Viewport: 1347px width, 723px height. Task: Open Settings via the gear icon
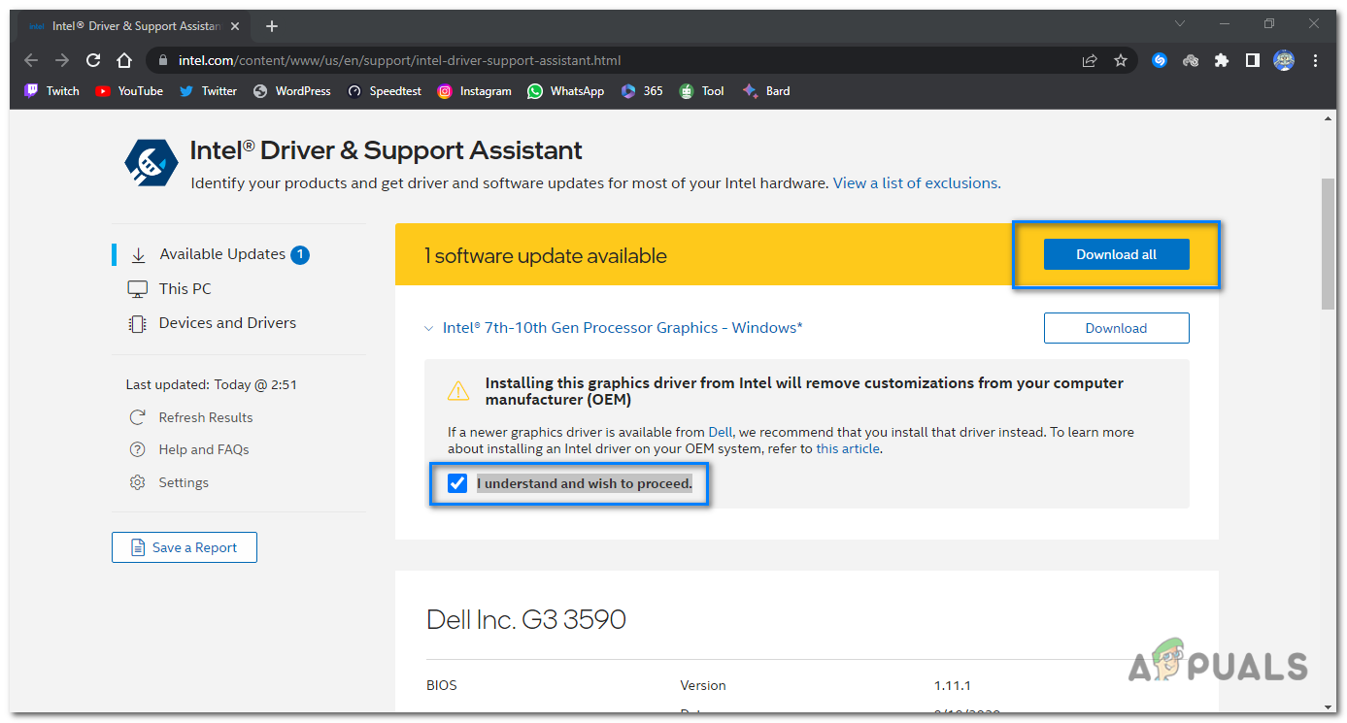(137, 482)
